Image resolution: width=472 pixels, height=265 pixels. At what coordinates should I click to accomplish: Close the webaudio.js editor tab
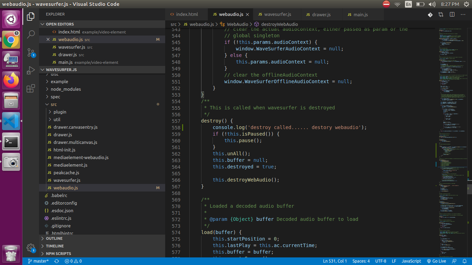click(247, 14)
